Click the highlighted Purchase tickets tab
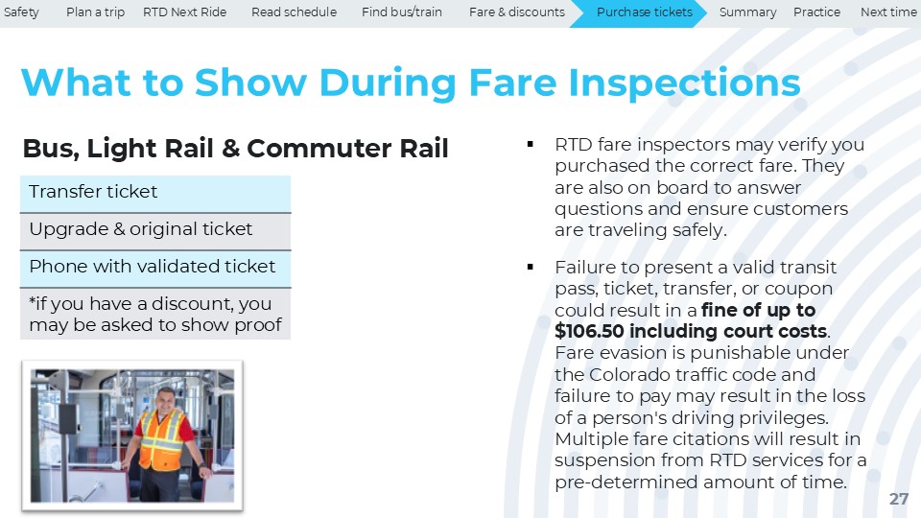The height and width of the screenshot is (518, 921). coord(644,12)
